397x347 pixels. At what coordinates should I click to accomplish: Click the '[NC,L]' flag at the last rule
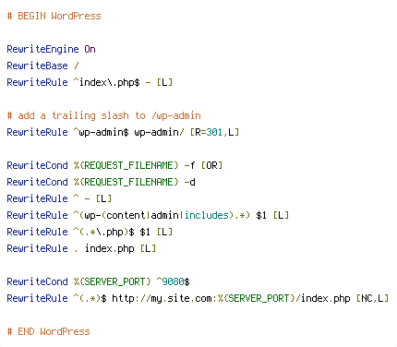click(x=372, y=298)
